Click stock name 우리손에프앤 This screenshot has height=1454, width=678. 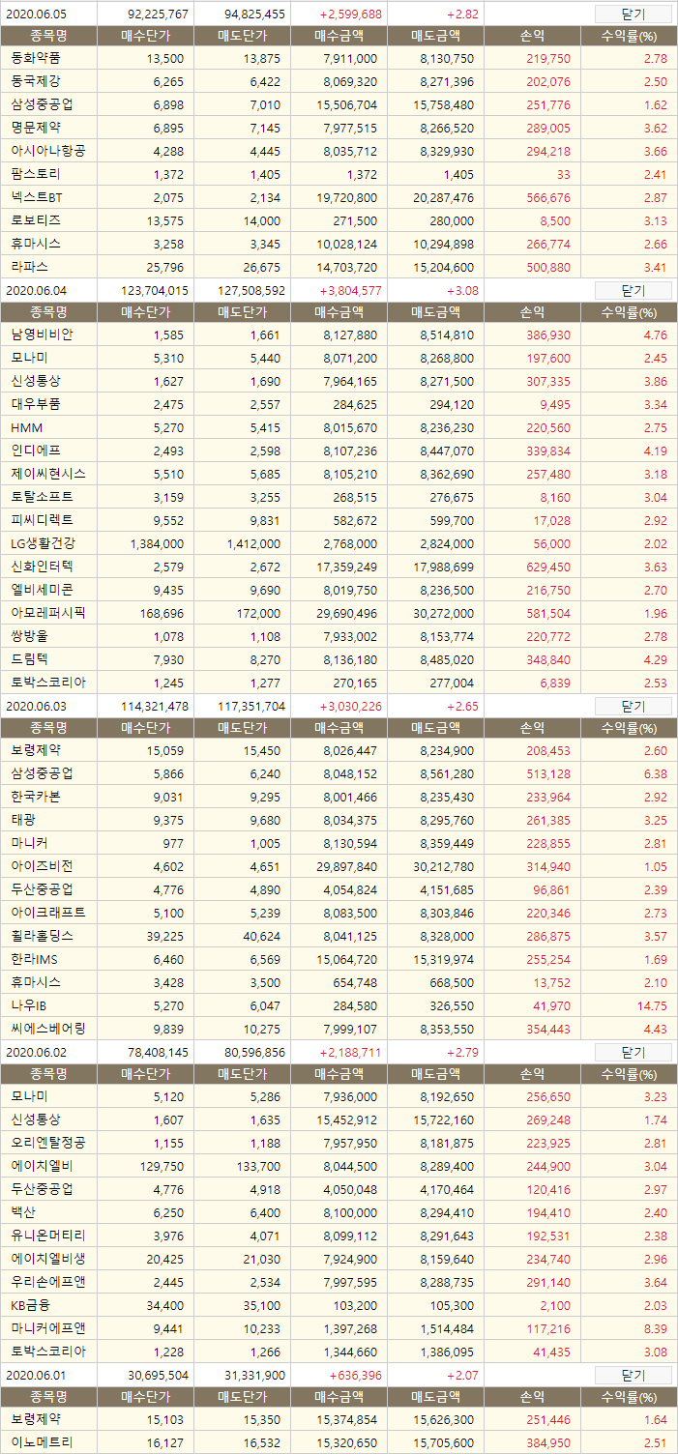48,1282
